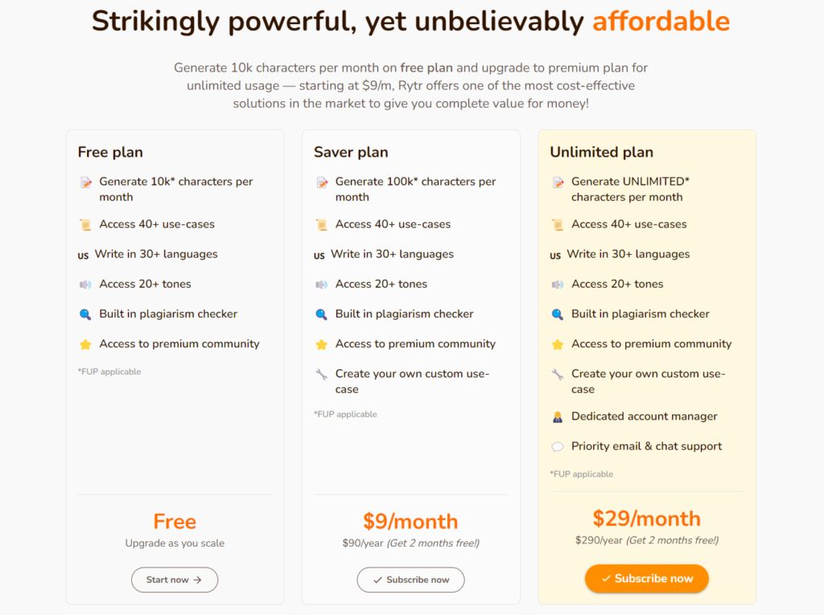824x615 pixels.
Task: Click the magnifier icon in Free plan
Action: click(85, 314)
